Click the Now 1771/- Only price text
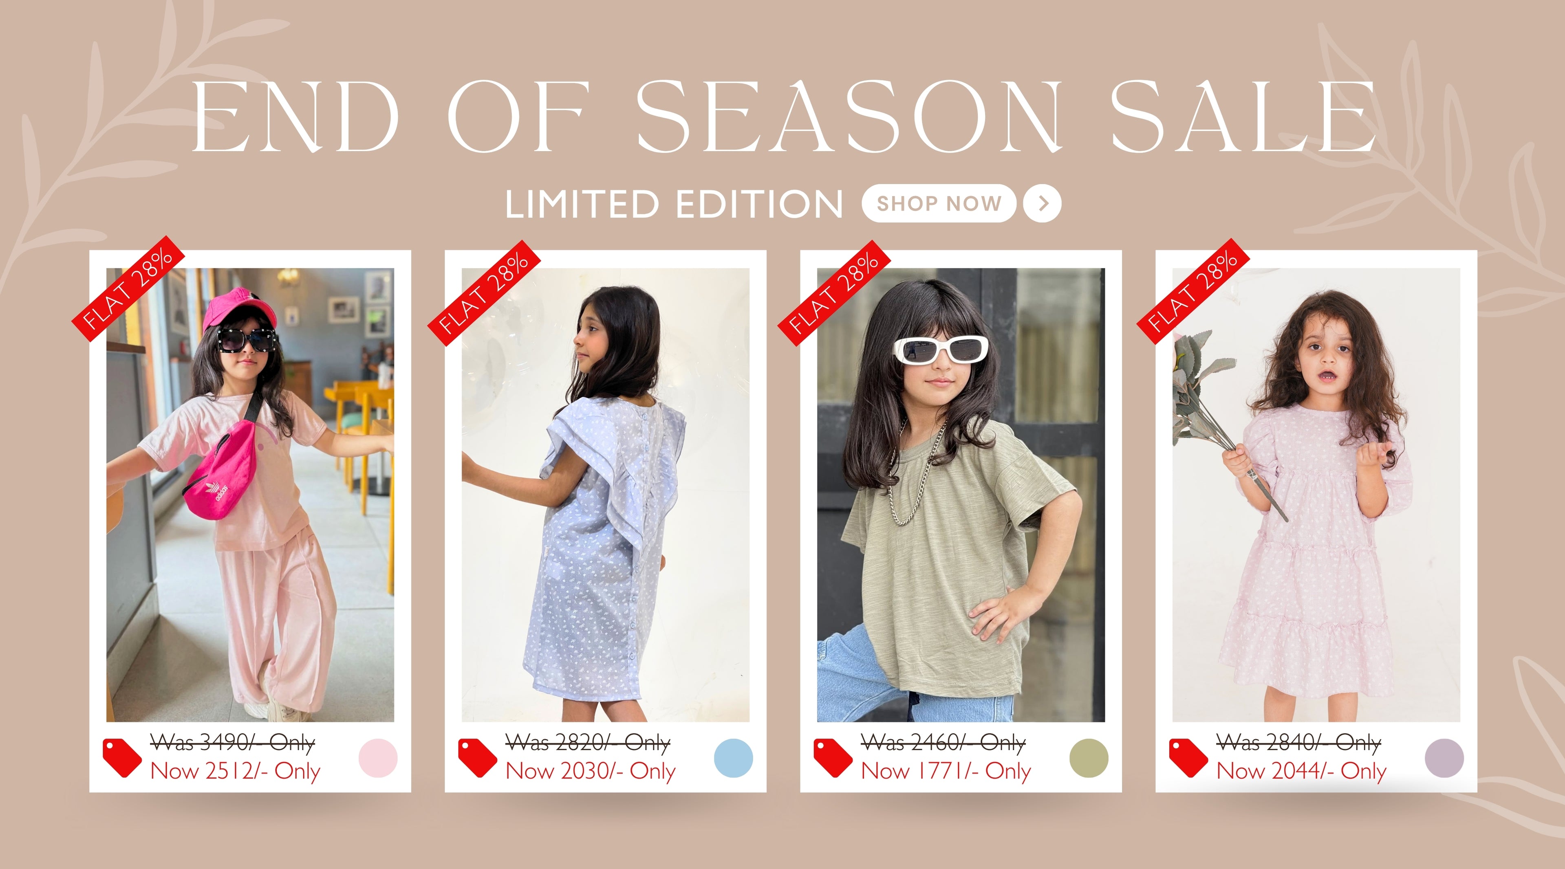Viewport: 1565px width, 869px height. click(946, 771)
